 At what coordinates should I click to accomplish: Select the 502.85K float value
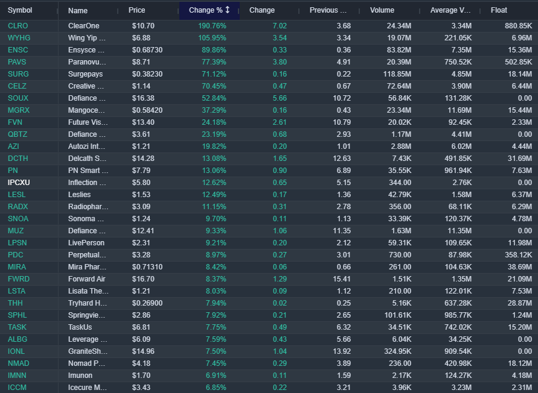tap(519, 62)
